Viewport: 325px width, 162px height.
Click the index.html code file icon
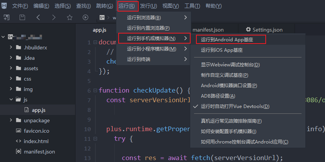tap(18, 141)
